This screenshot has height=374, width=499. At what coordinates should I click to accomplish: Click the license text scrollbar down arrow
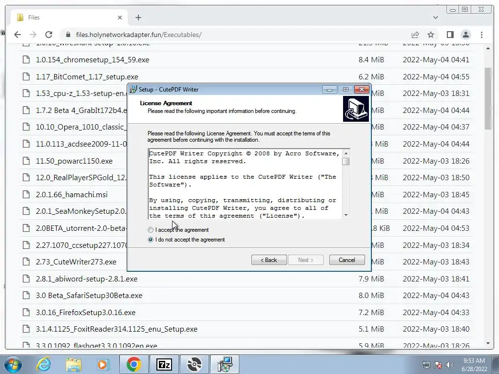[346, 215]
